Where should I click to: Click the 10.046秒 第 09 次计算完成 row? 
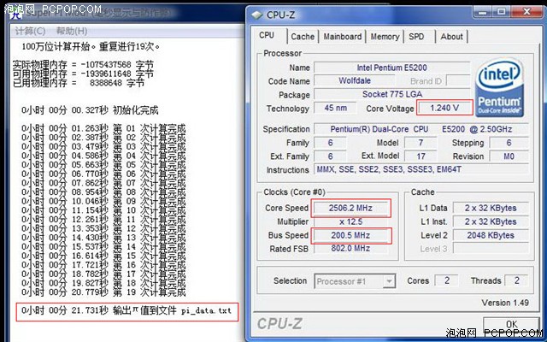[103, 202]
